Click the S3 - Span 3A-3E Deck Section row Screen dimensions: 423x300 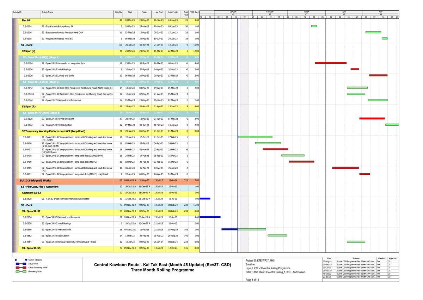point(55,236)
